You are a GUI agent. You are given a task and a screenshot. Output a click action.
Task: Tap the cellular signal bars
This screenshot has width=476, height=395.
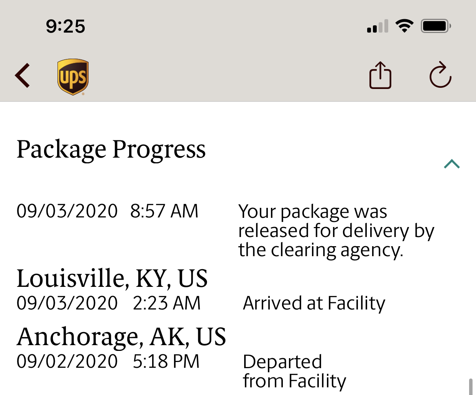[378, 26]
